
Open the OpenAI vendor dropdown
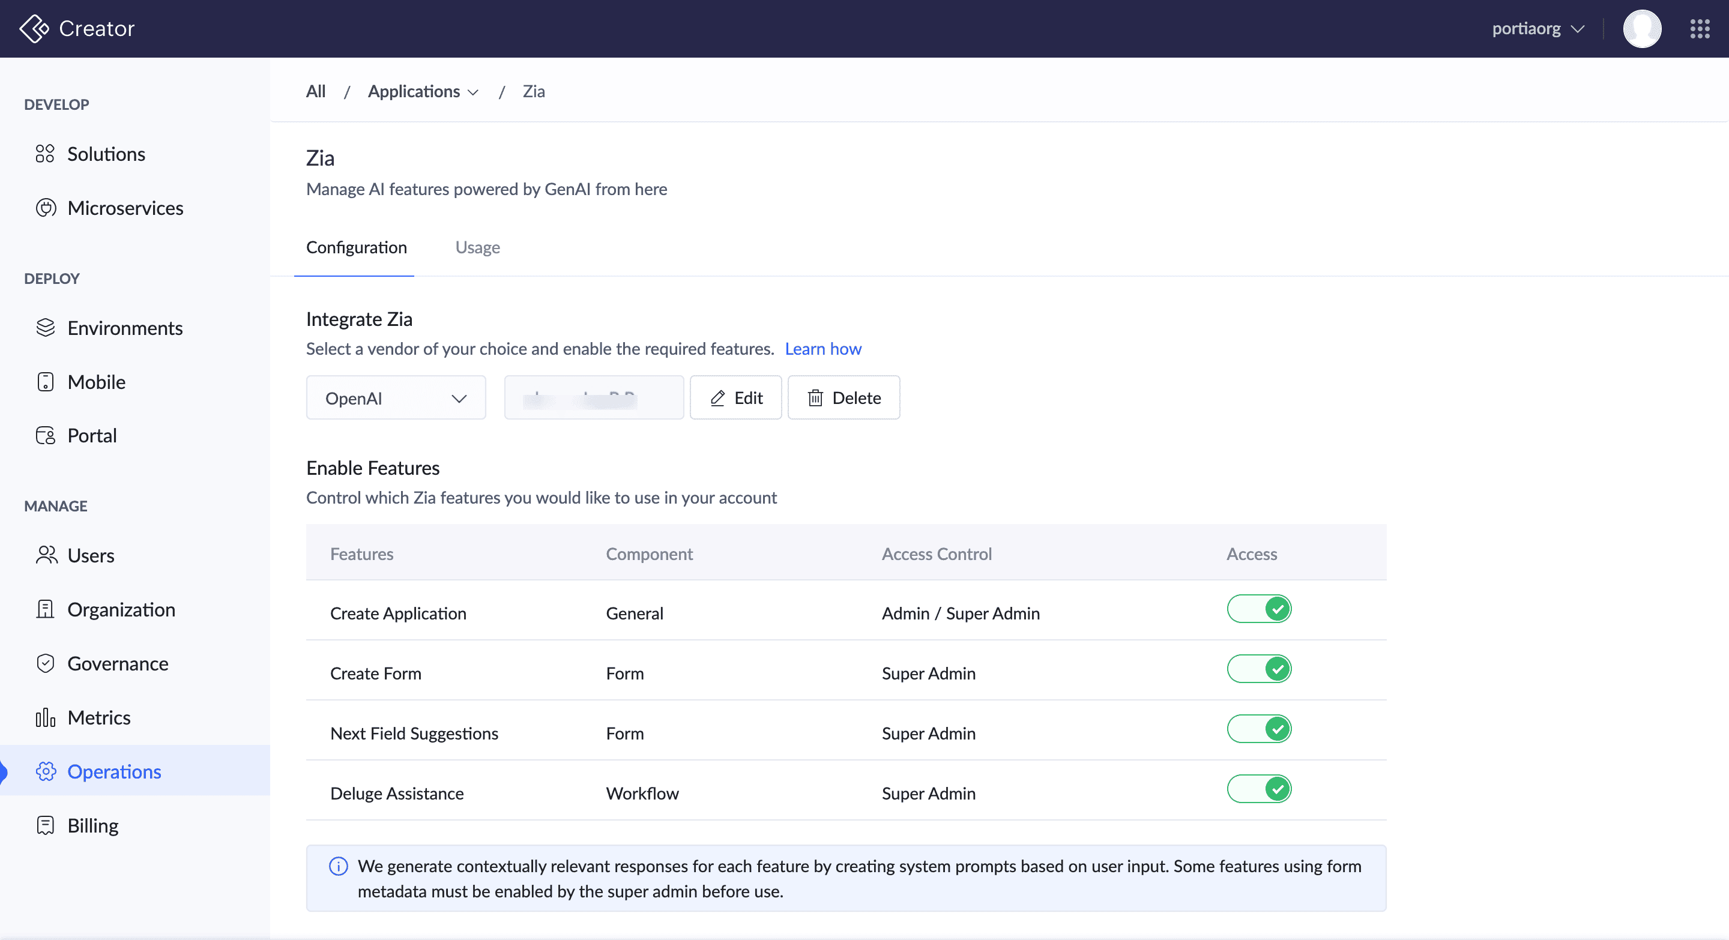[x=396, y=398]
